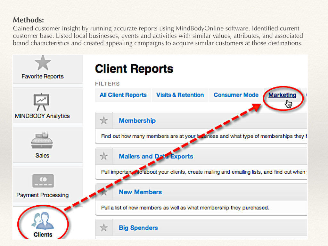
Task: Click the Payment Processing label
Action: (43, 195)
